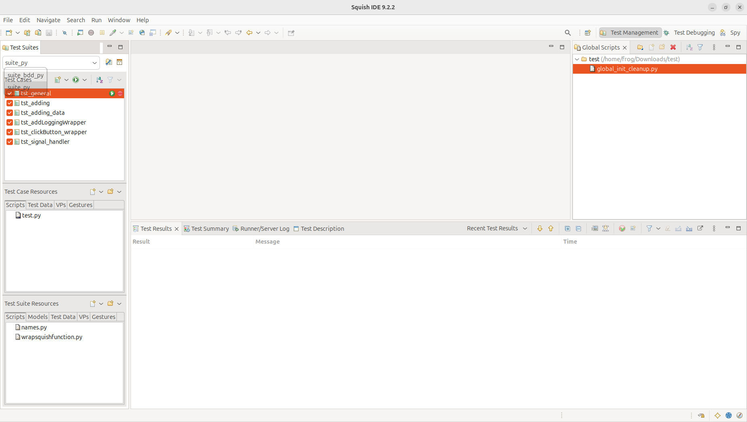The image size is (747, 422).
Task: Jump to previous result with up arrow icon
Action: [x=551, y=228]
